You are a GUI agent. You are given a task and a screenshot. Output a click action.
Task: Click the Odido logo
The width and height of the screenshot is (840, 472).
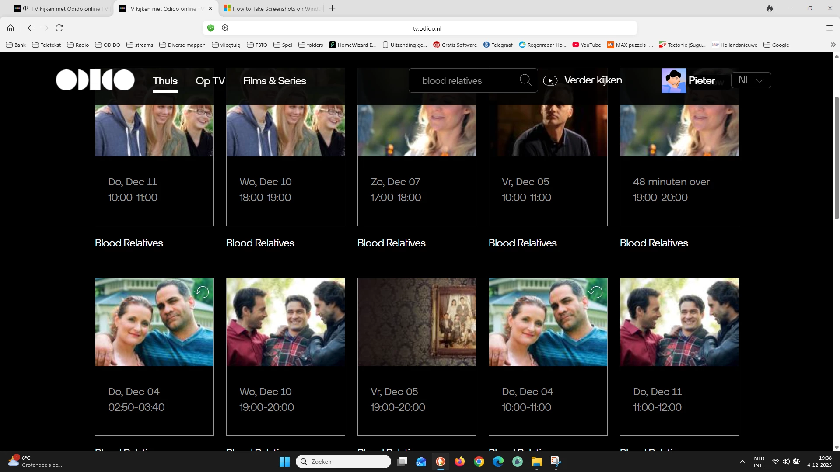[x=95, y=80]
